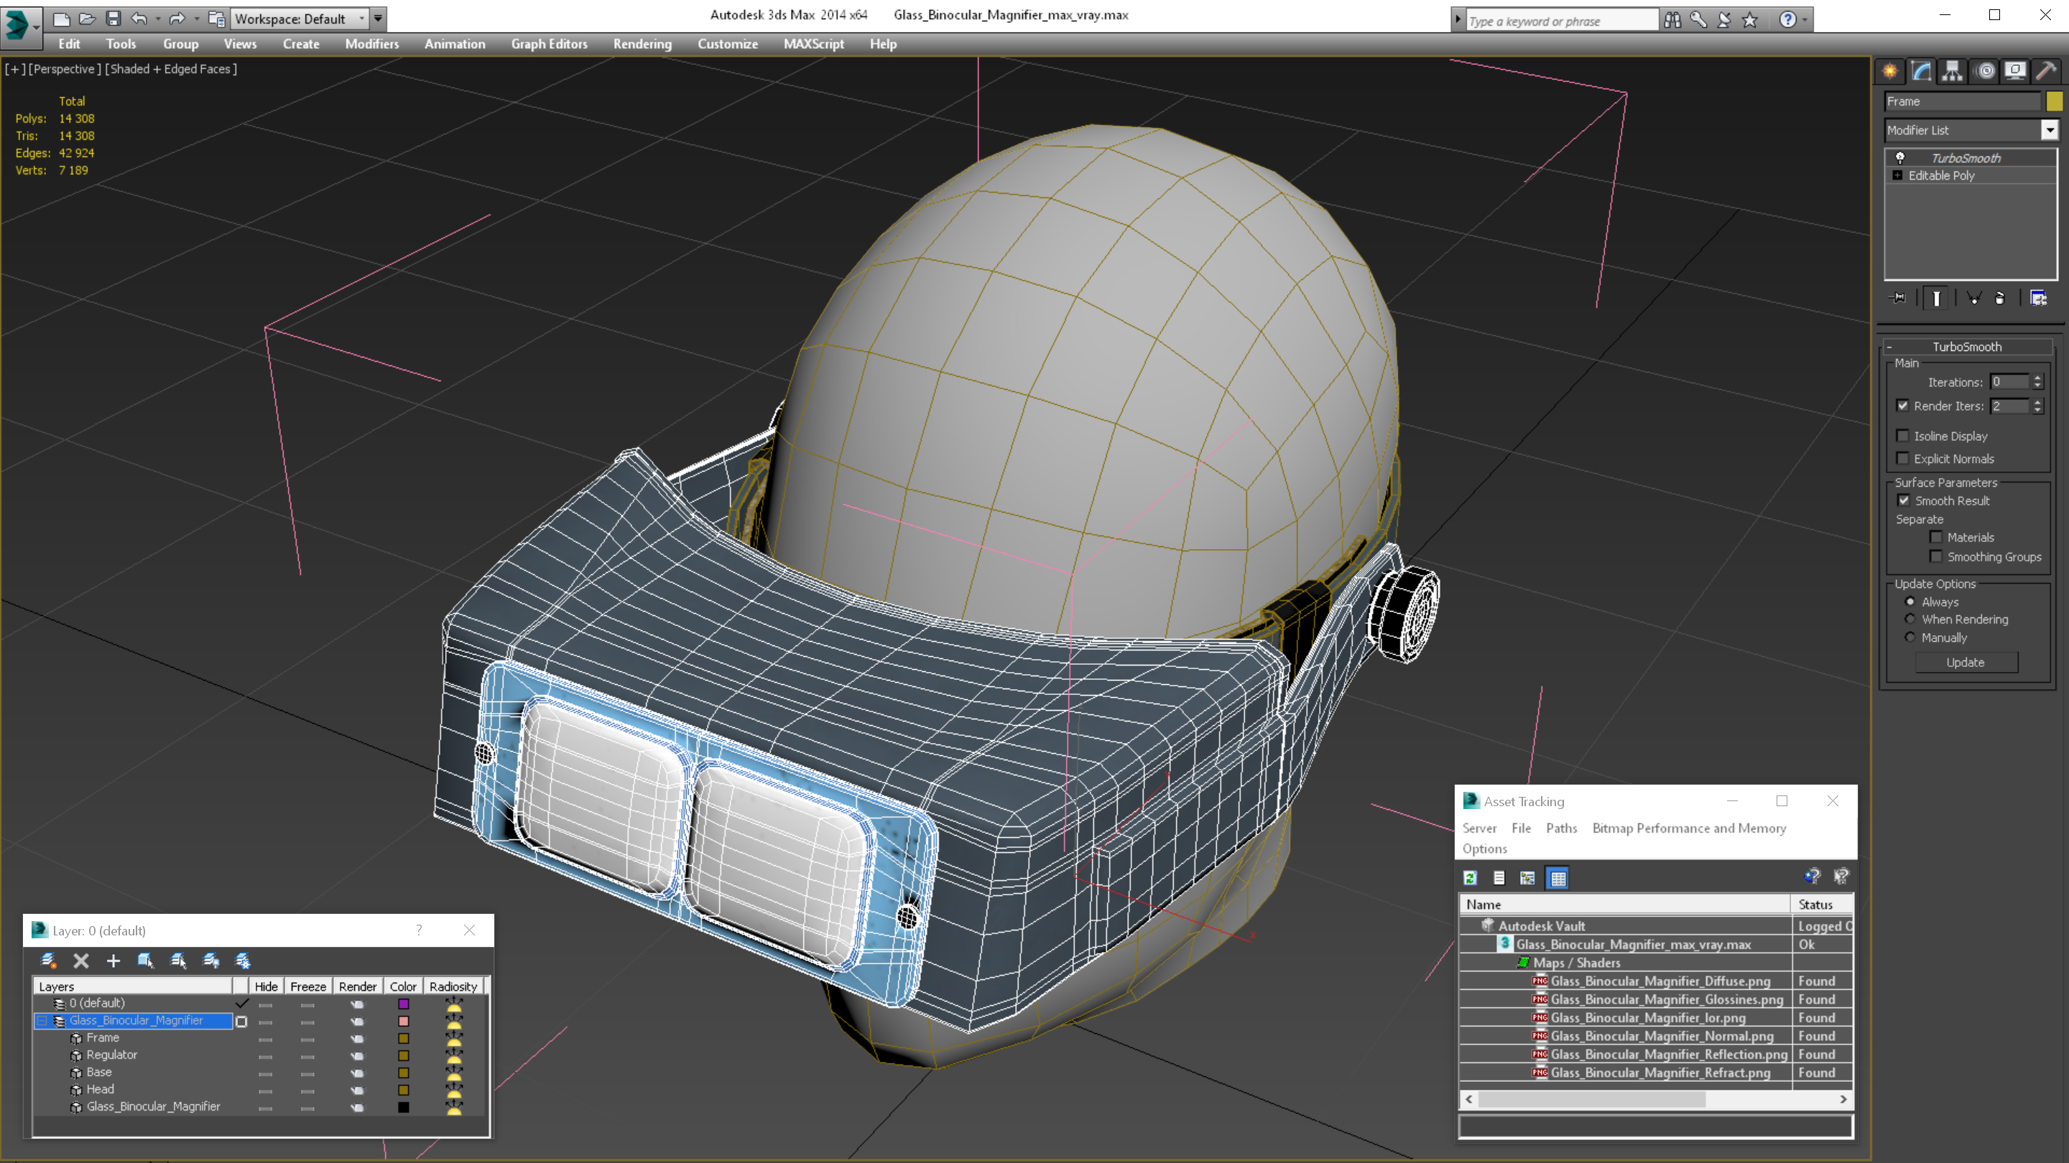
Task: Enable the Isoline Display checkbox
Action: click(1902, 436)
